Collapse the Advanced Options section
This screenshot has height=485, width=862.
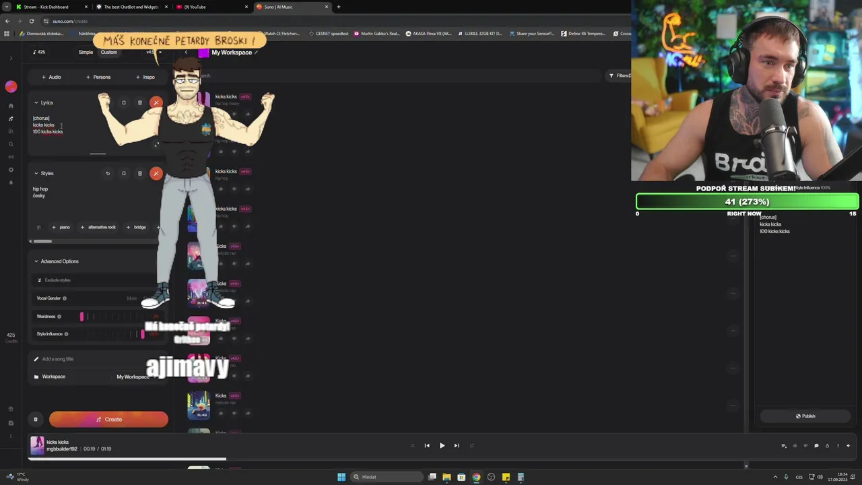[x=36, y=261]
